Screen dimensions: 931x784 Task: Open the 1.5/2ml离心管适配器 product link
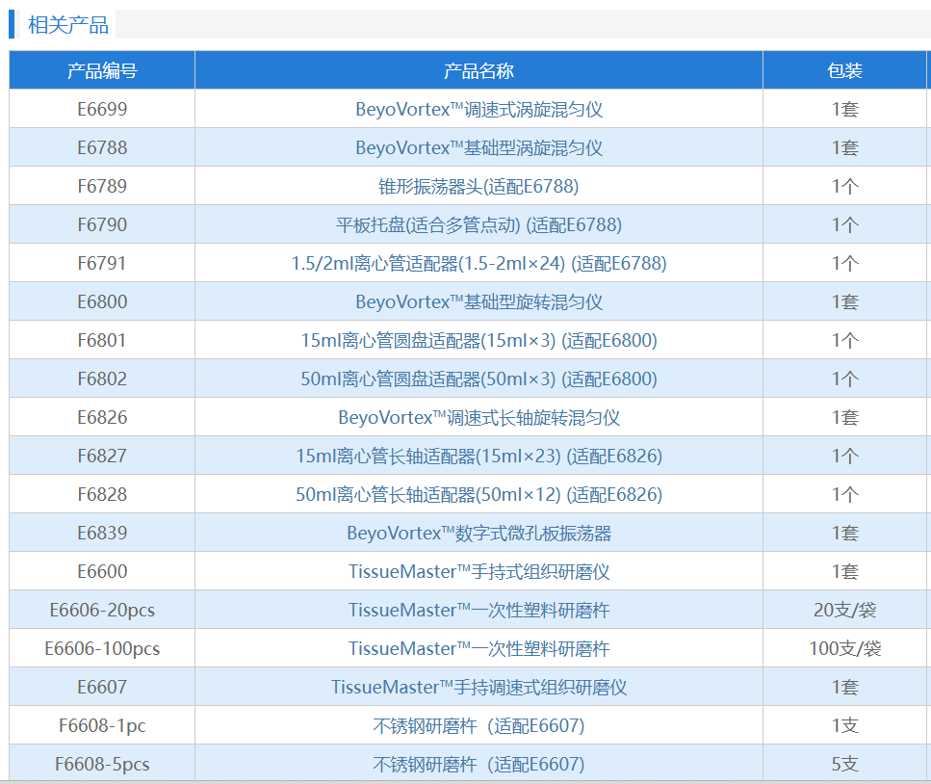(478, 263)
